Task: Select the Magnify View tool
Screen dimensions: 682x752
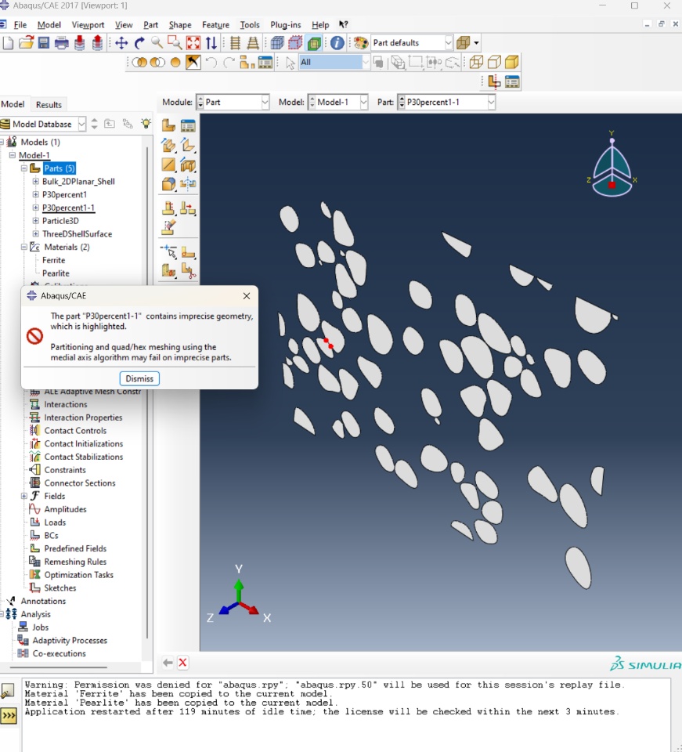Action: tap(157, 43)
